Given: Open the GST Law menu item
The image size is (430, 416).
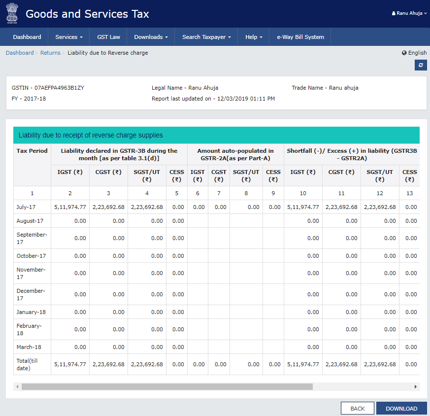Looking at the screenshot, I should point(108,37).
